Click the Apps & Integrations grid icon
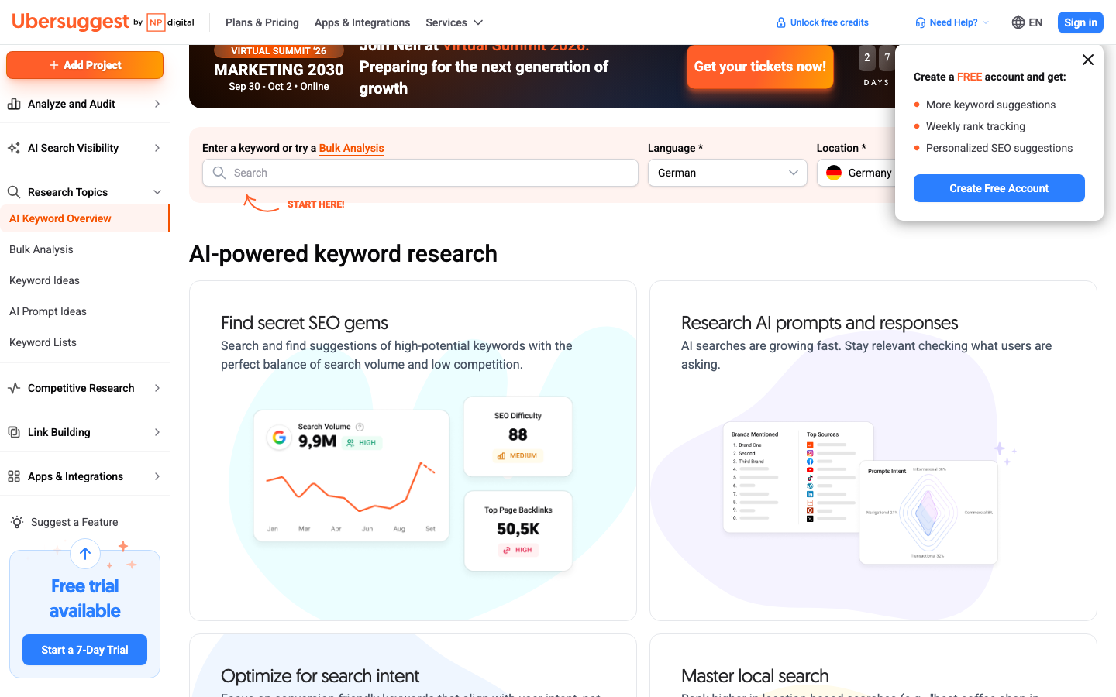This screenshot has height=697, width=1116. pyautogui.click(x=14, y=476)
